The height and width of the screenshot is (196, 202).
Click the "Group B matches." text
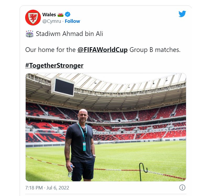(155, 50)
